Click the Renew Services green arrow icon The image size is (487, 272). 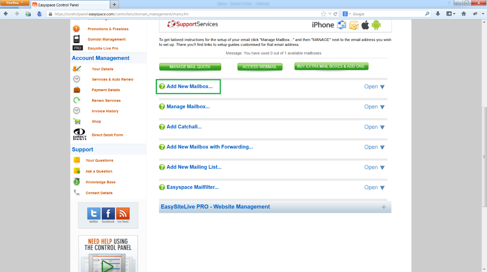[76, 100]
